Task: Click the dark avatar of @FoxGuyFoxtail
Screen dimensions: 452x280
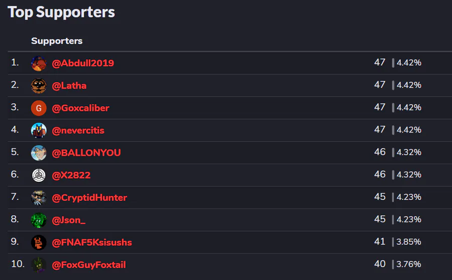Action: coord(39,265)
